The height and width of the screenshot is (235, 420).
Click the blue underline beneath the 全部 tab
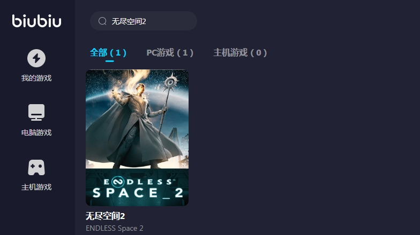tap(109, 61)
